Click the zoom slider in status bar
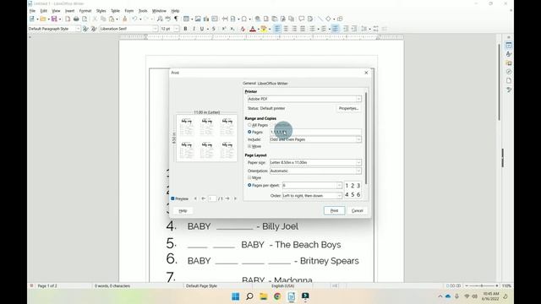The width and height of the screenshot is (541, 304). click(482, 285)
